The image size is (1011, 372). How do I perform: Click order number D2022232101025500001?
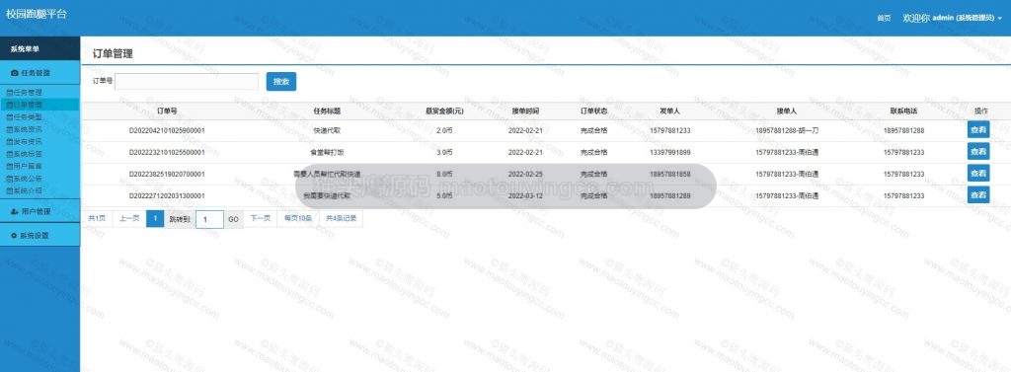[x=167, y=152]
